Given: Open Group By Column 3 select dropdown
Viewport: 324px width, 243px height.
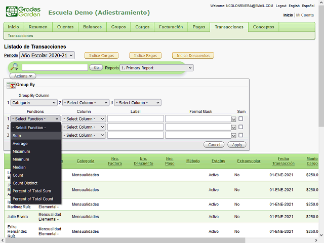Looking at the screenshot, I should click(x=138, y=103).
